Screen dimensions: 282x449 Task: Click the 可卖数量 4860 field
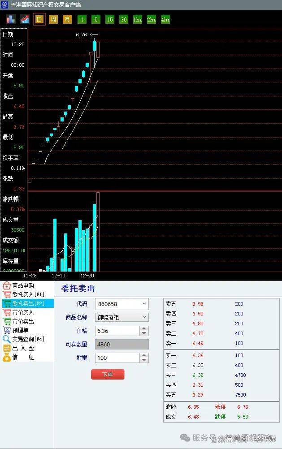click(122, 344)
